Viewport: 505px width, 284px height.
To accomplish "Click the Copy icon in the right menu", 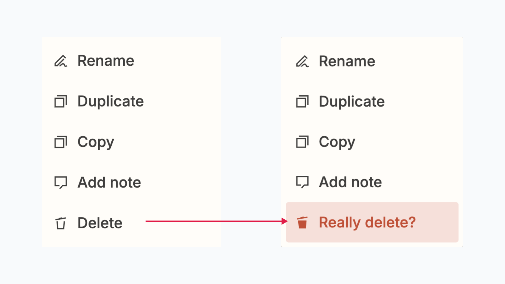I will [x=302, y=142].
